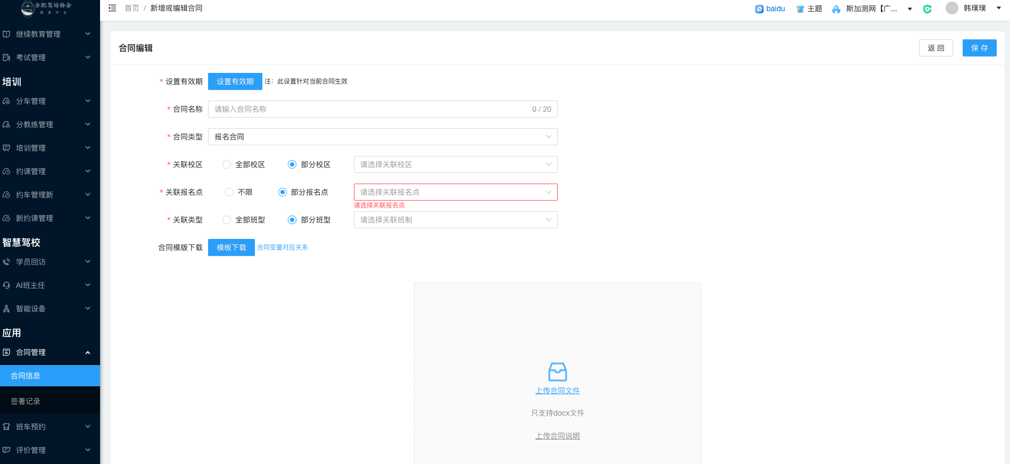
Task: Click the AI班主任 headset icon
Action: (x=6, y=285)
